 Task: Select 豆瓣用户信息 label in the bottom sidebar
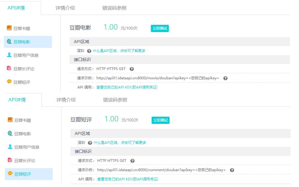coord(27,147)
